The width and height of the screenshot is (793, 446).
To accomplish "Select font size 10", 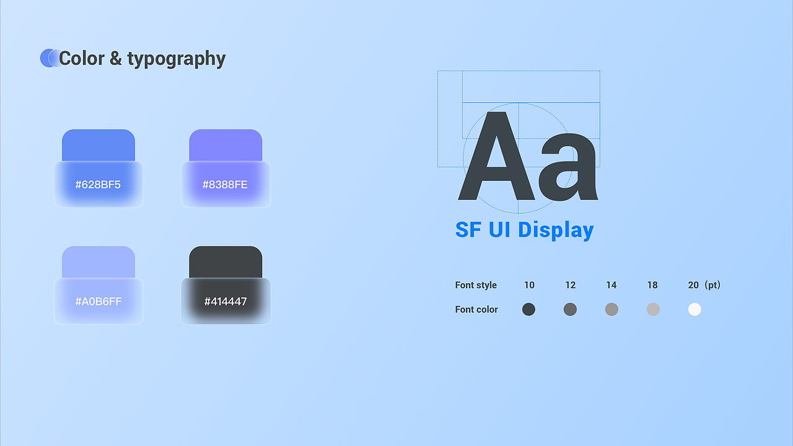I will point(529,285).
